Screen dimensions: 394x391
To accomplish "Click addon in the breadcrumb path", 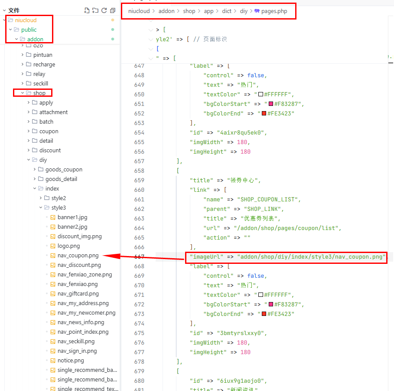I will tap(166, 11).
